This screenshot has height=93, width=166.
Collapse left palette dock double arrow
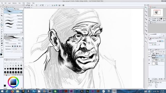tap(3, 5)
